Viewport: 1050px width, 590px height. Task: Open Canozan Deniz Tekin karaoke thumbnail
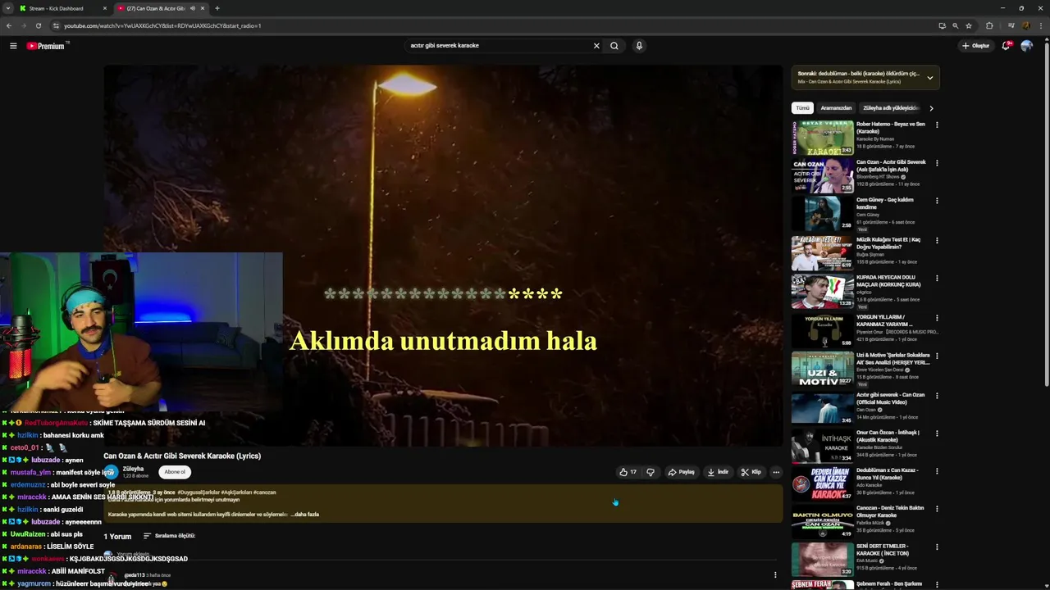(822, 521)
